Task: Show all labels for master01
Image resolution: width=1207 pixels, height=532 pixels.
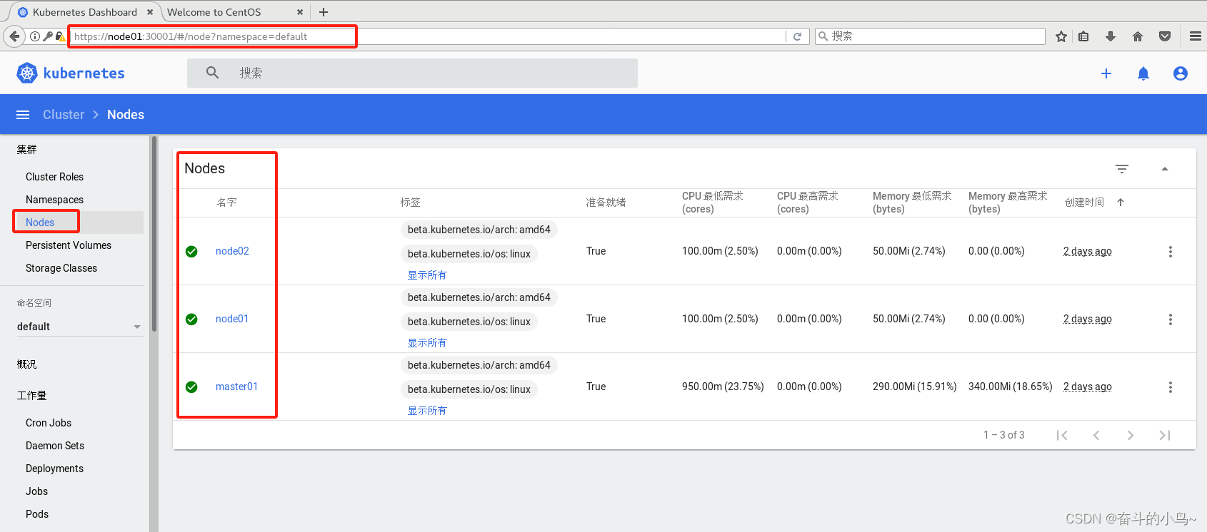Action: point(427,411)
